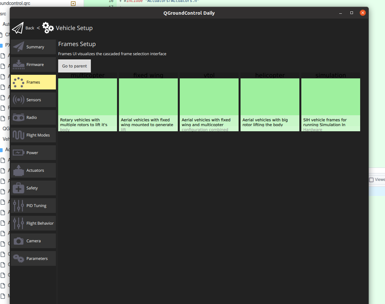The height and width of the screenshot is (304, 385).
Task: Click the radio button beside qgroundcontrol.qrc
Action: pyautogui.click(x=73, y=3)
